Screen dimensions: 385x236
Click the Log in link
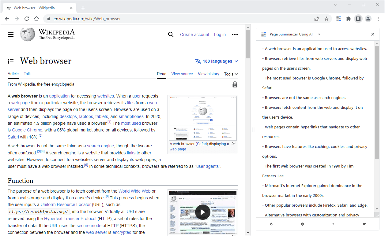tap(220, 35)
